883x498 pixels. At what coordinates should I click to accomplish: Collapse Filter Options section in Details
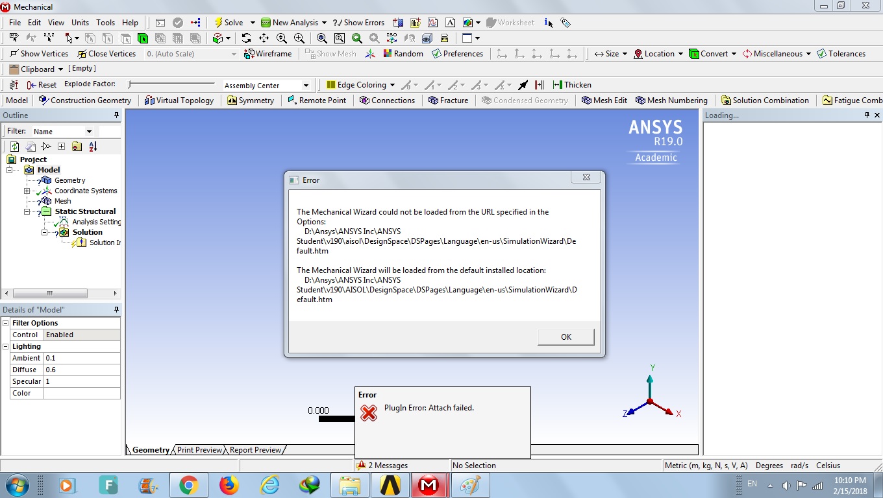(6, 323)
